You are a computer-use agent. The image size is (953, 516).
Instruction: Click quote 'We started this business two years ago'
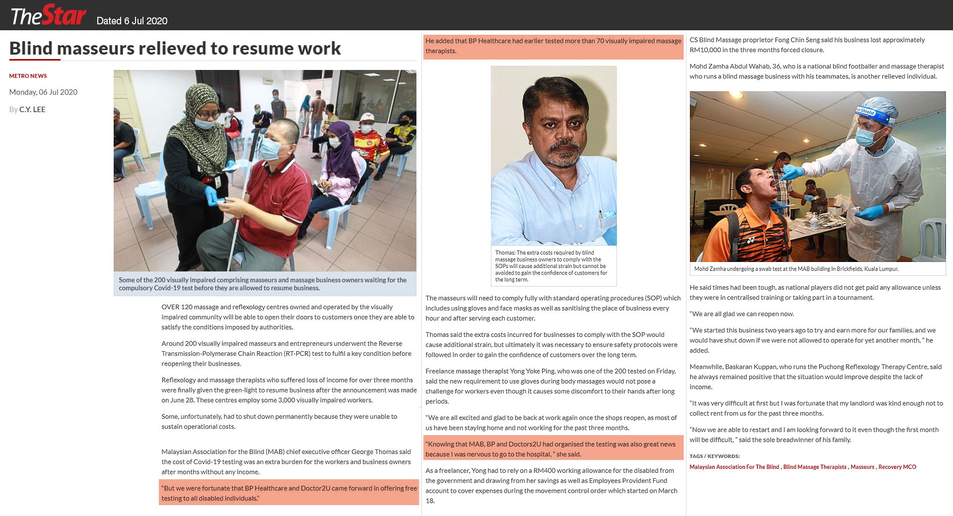tap(813, 340)
